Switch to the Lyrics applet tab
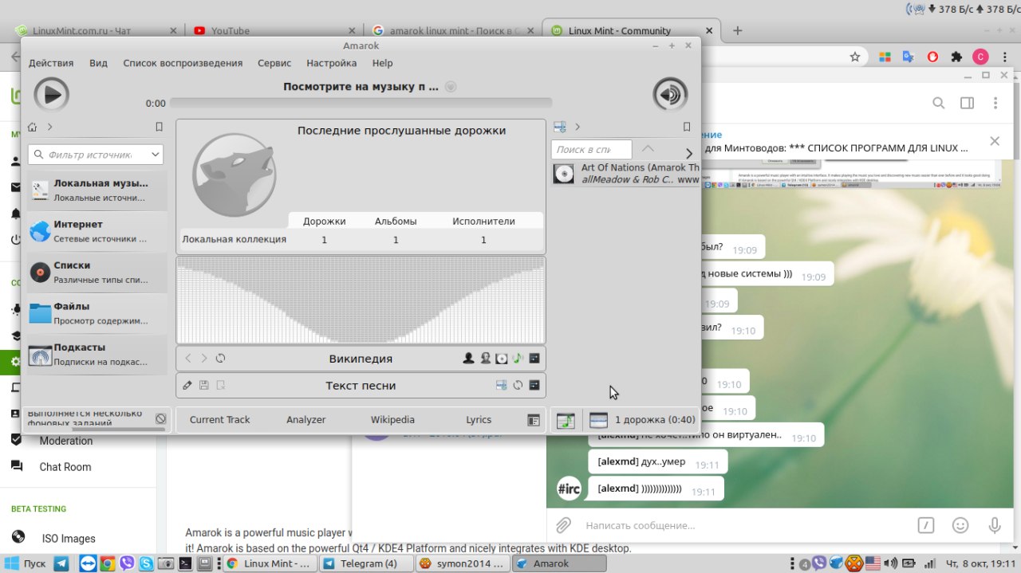 479,419
